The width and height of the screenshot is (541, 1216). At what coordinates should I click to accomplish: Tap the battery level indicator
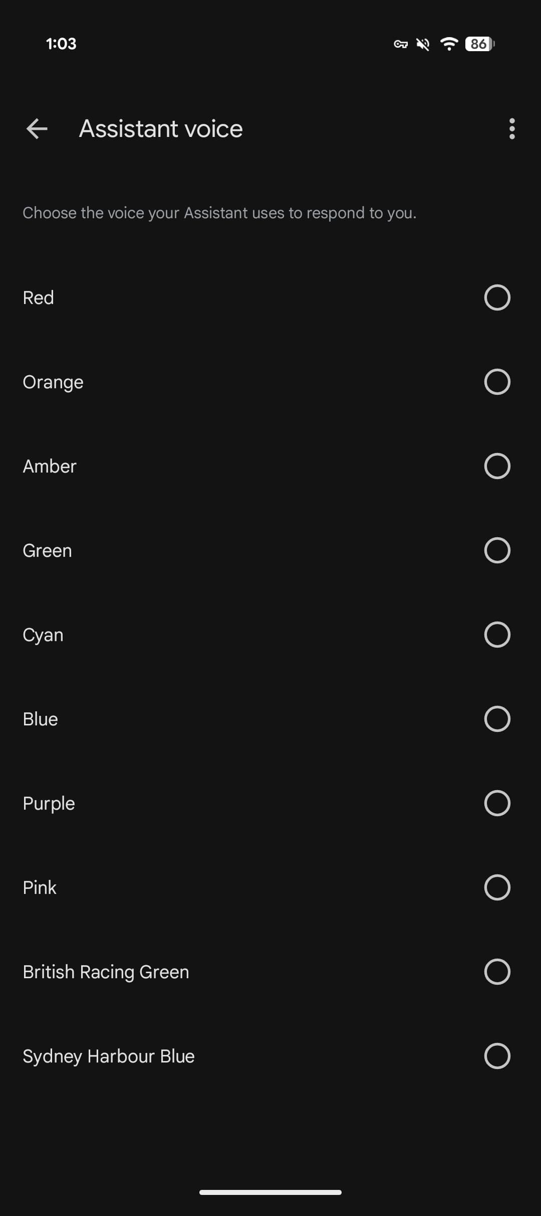pos(479,44)
